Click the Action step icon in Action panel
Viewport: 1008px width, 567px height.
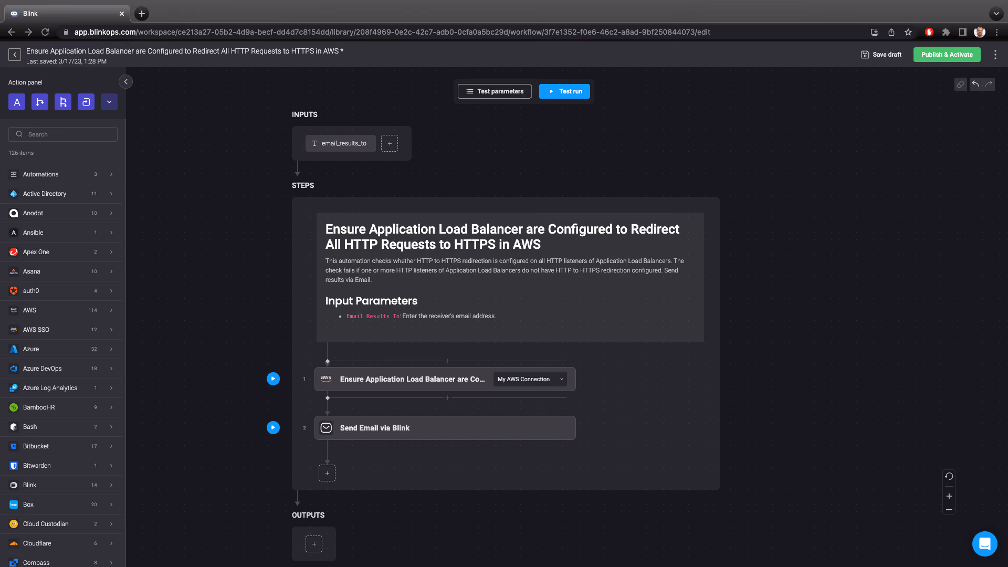point(17,102)
